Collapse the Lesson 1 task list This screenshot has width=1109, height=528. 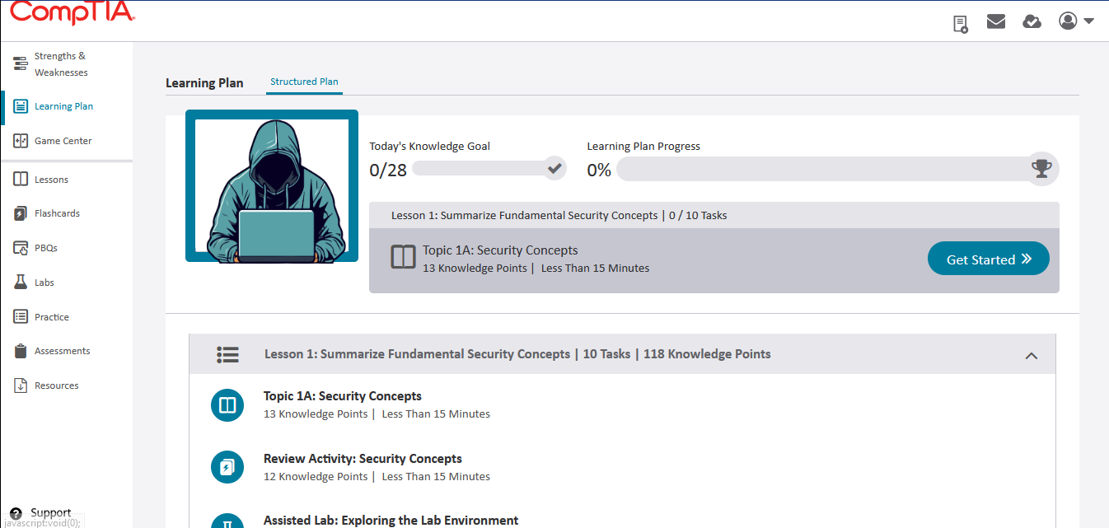1031,356
